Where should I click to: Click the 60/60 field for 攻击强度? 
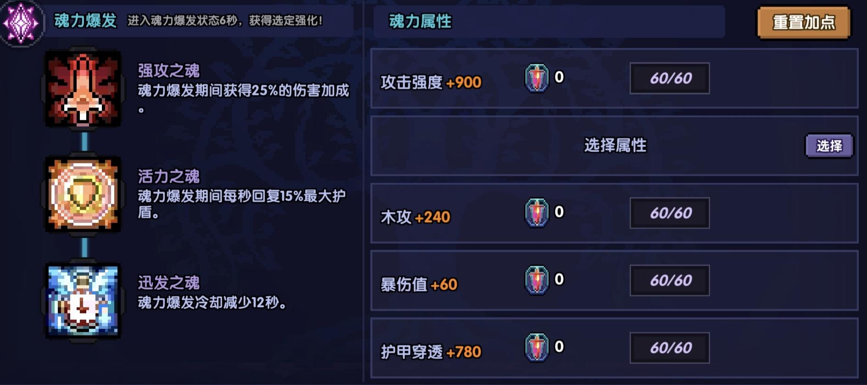coord(670,78)
